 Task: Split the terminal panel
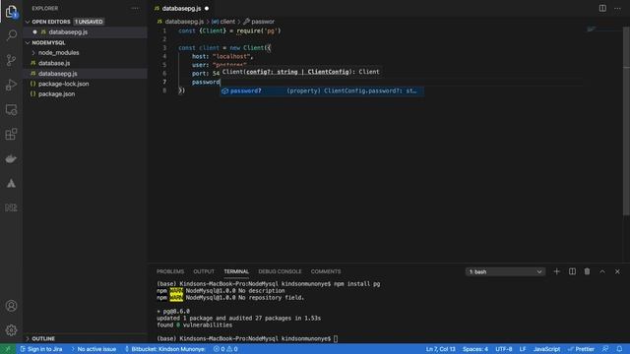tap(572, 271)
